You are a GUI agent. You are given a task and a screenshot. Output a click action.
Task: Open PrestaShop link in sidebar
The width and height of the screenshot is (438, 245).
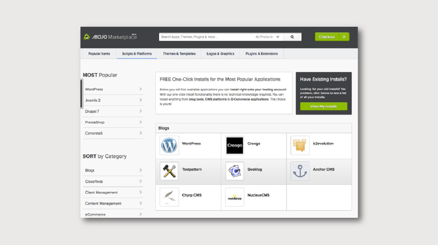coord(95,122)
